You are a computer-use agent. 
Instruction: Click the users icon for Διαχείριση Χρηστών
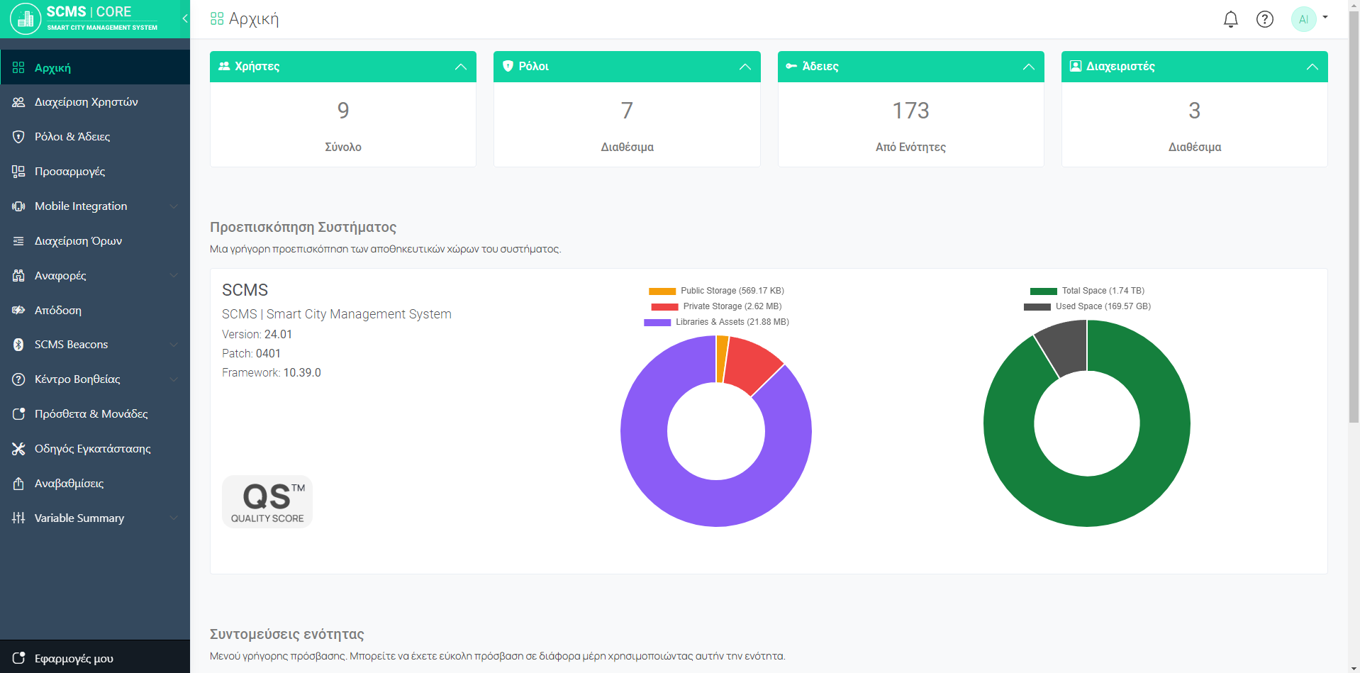[18, 102]
